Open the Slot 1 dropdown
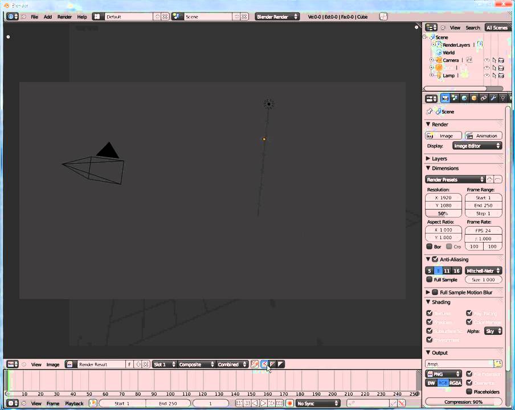 tap(164, 364)
